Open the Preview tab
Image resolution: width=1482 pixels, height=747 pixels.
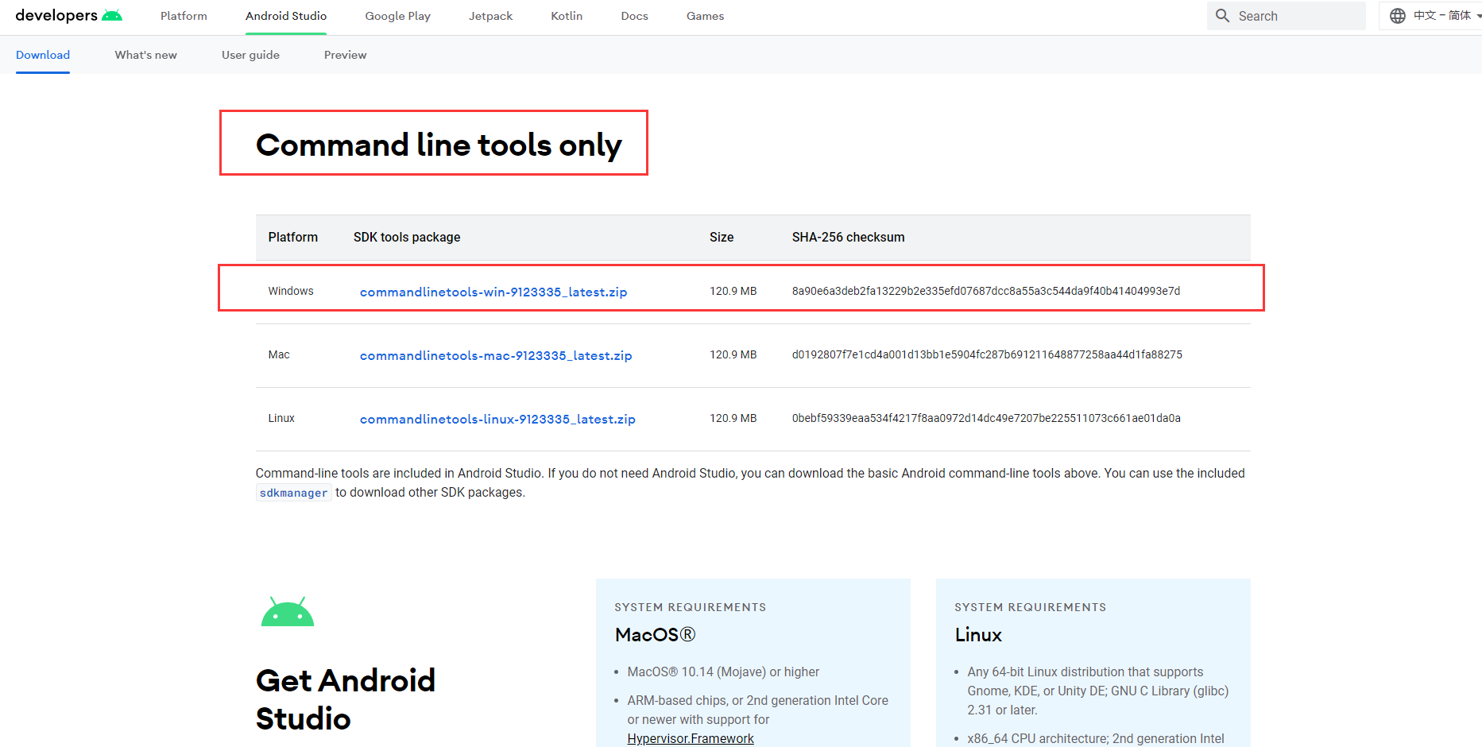[345, 55]
